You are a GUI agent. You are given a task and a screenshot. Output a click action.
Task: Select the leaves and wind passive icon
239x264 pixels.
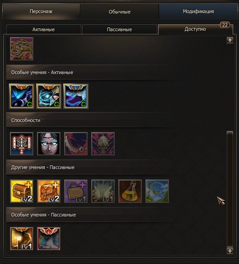click(x=157, y=191)
